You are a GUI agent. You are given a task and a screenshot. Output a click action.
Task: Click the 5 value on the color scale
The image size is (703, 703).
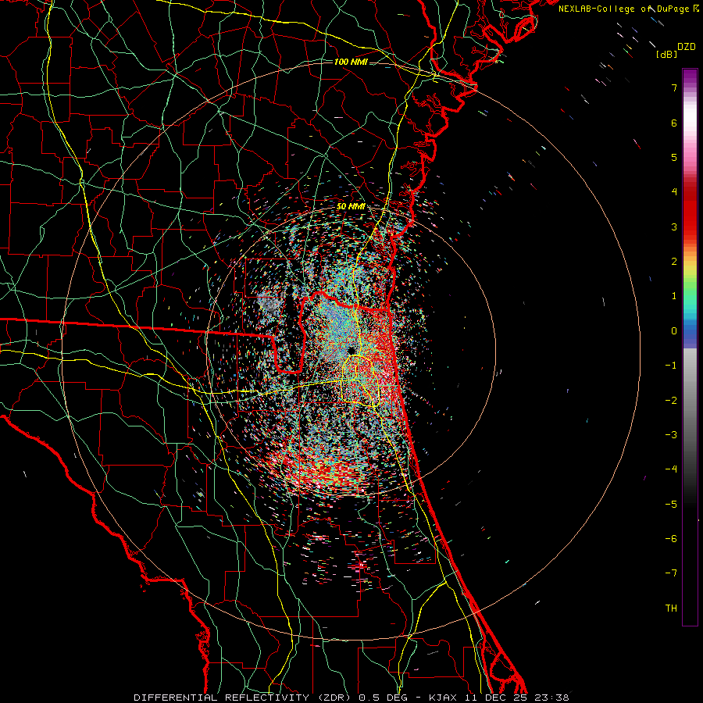coord(674,157)
